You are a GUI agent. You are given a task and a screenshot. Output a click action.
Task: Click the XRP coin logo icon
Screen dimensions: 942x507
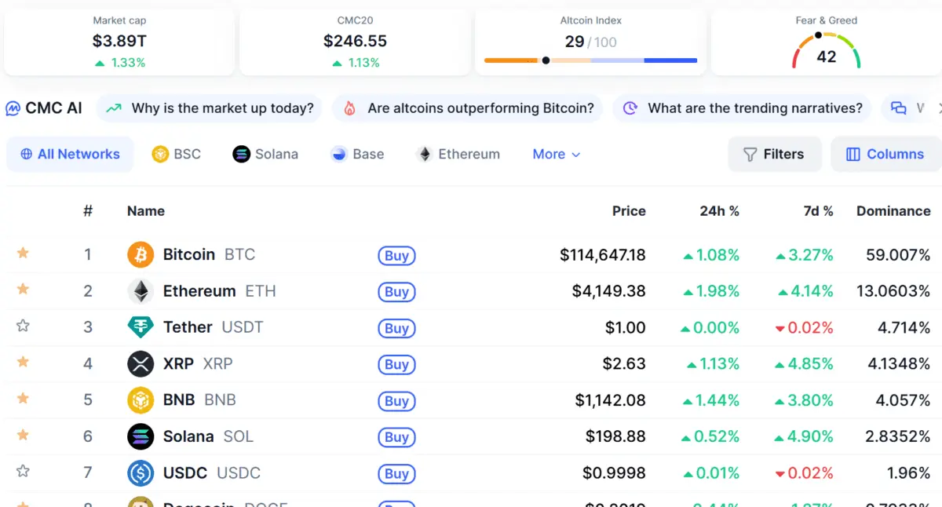[x=141, y=364]
